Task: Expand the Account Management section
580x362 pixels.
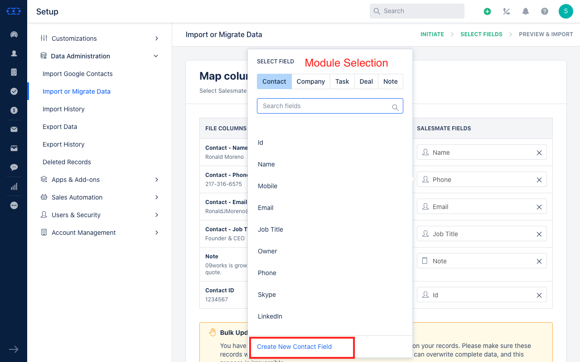Action: [x=99, y=233]
